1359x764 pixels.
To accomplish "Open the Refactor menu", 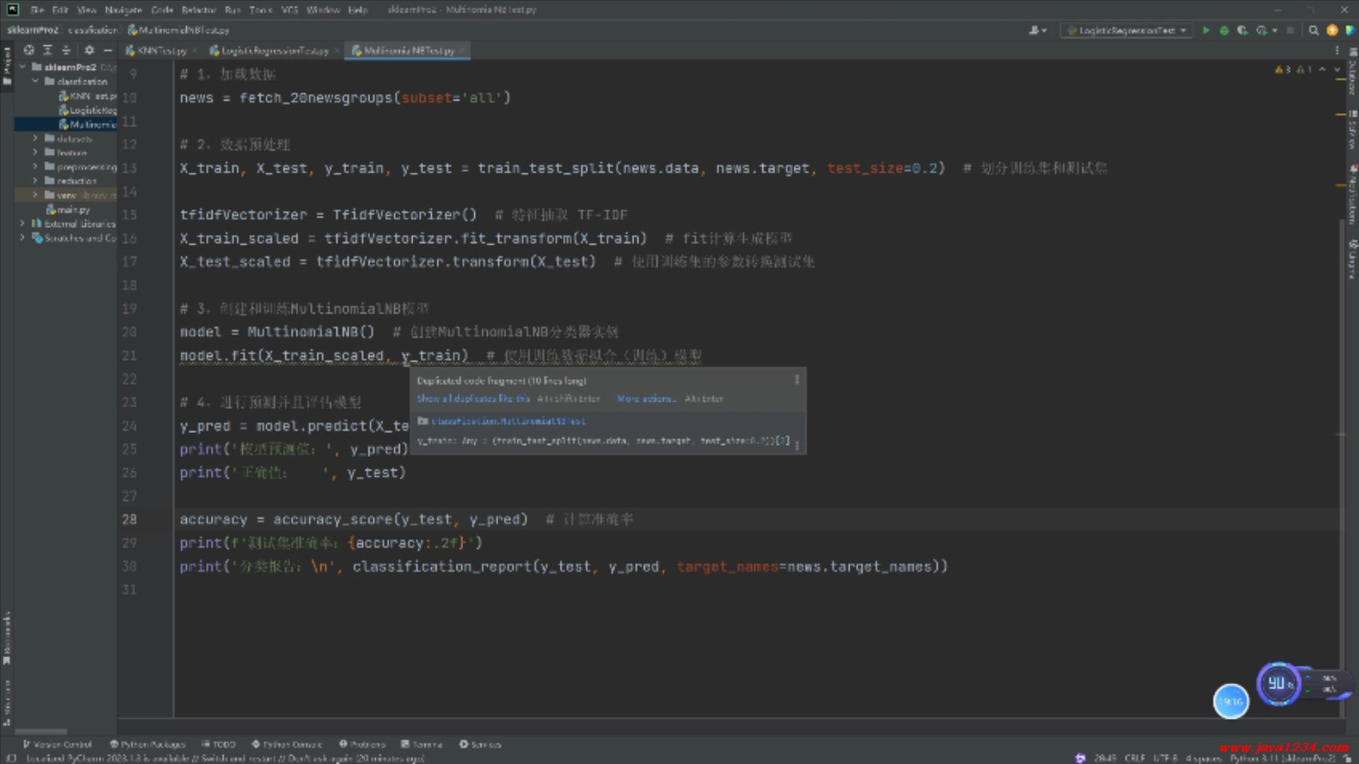I will coord(198,10).
